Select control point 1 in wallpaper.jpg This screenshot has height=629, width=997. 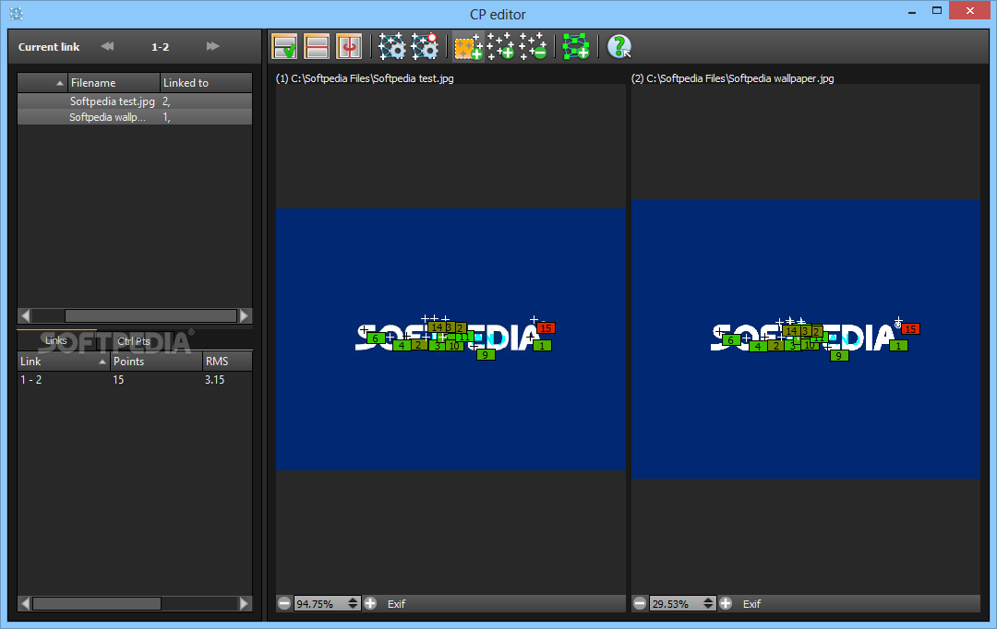[898, 346]
